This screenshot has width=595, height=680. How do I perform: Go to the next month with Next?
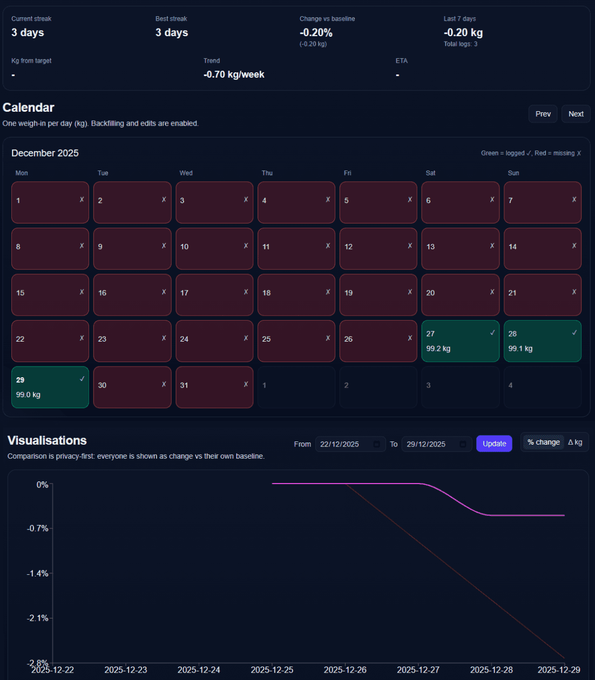click(x=576, y=114)
